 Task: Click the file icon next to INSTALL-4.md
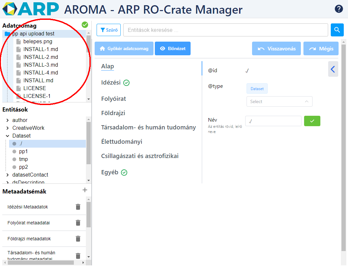point(19,73)
